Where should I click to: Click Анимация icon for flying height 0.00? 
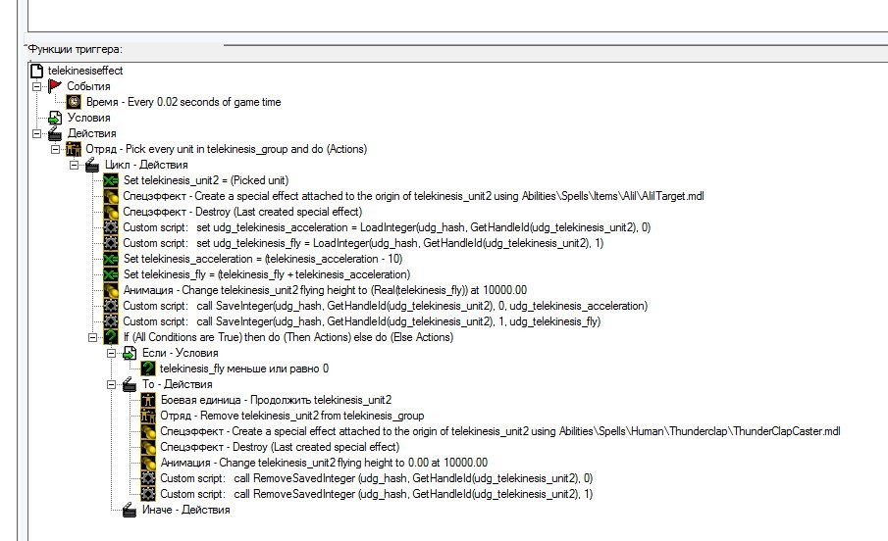tap(148, 463)
